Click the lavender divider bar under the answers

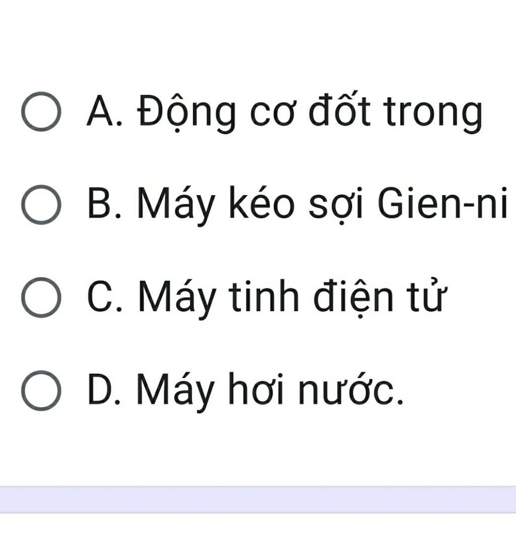click(258, 500)
